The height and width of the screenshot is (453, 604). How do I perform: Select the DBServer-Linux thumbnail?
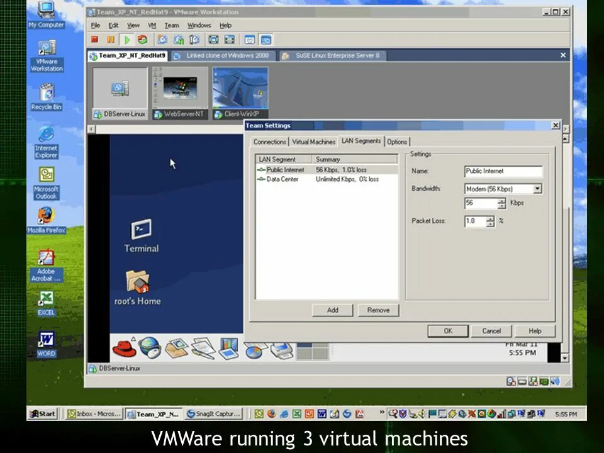tap(120, 93)
